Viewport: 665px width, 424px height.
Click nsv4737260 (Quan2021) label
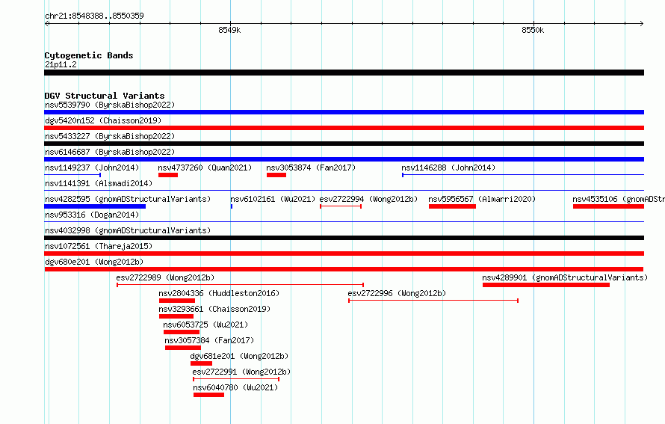click(x=205, y=168)
